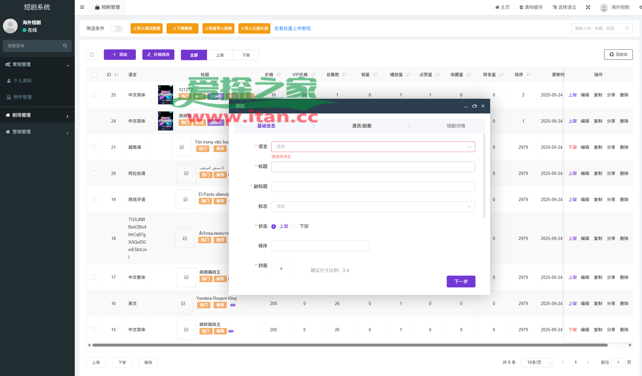Click the hamburger menu toggle icon
This screenshot has width=642, height=376.
(x=82, y=7)
